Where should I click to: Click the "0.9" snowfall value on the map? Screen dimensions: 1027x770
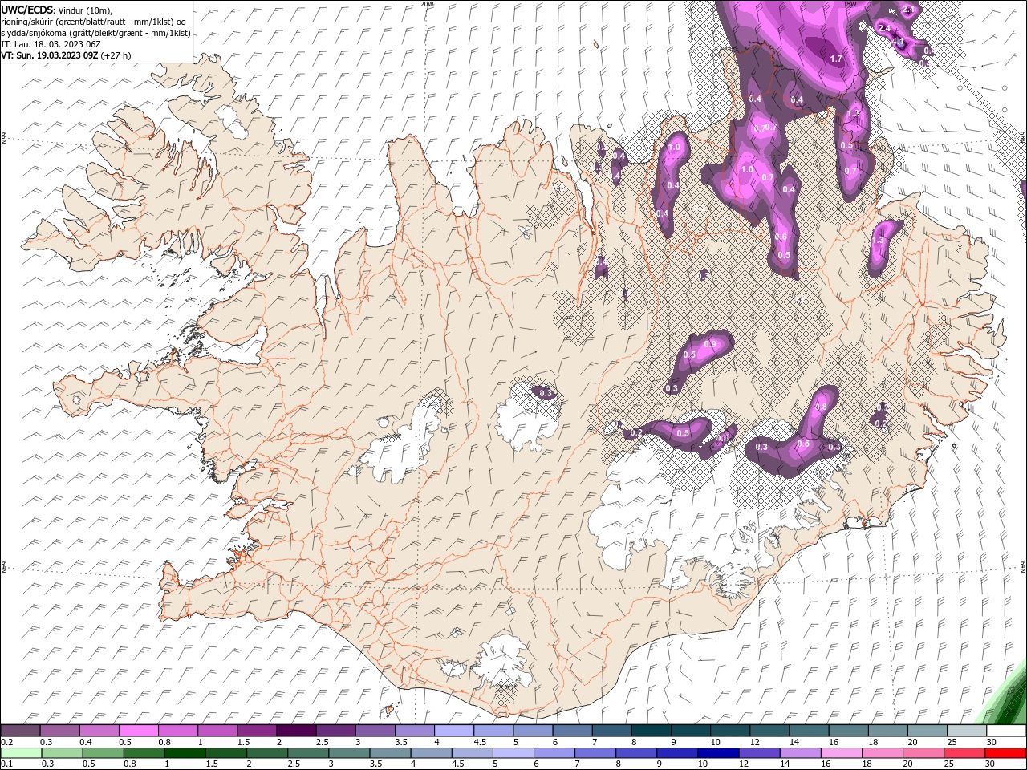coord(710,344)
